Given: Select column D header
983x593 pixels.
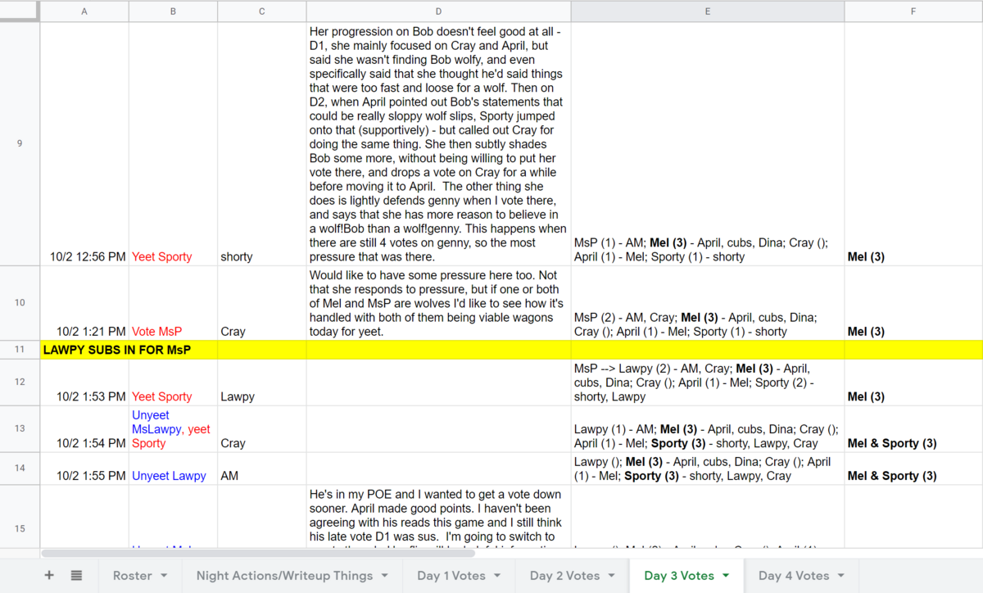Looking at the screenshot, I should (x=438, y=11).
